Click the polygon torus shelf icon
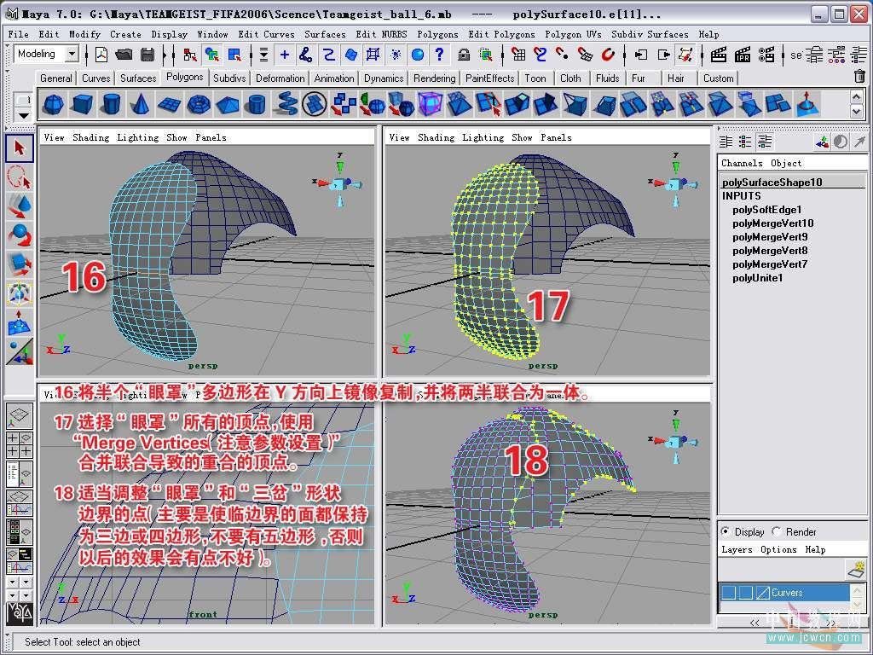Screen dimensions: 873x655 [x=199, y=105]
